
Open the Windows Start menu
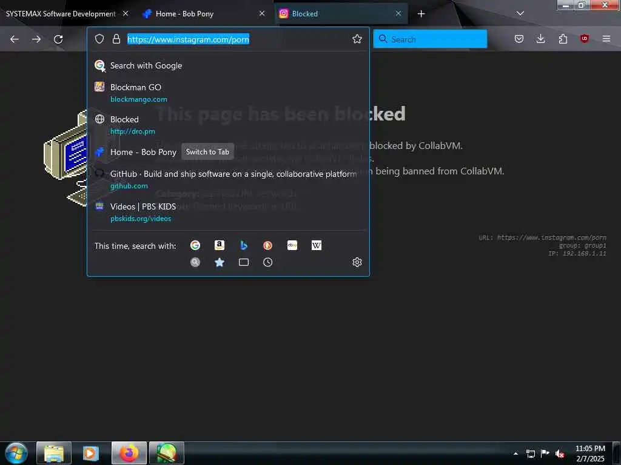pos(16,453)
